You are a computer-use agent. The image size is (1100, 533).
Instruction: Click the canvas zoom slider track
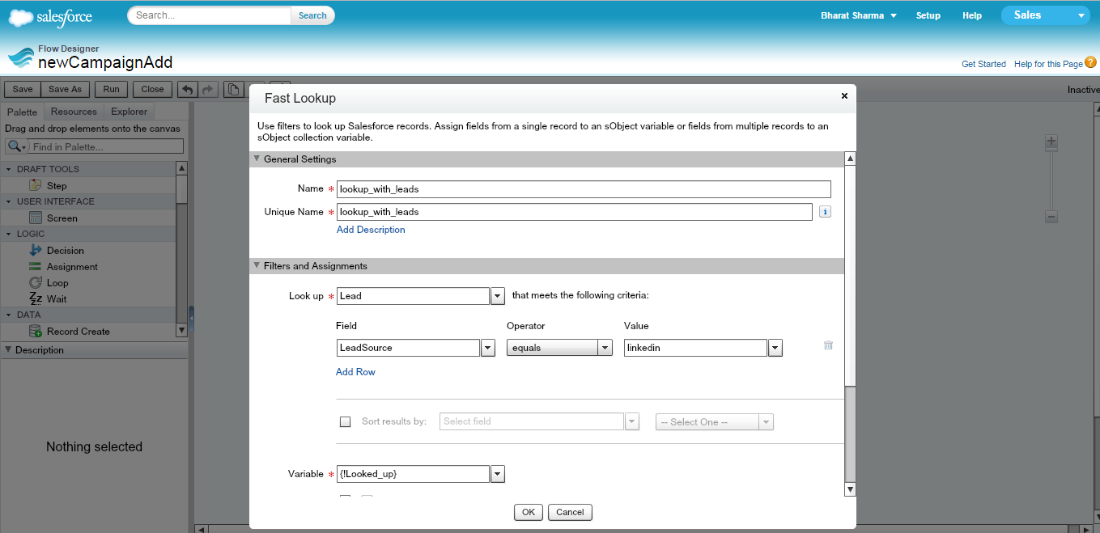click(1051, 180)
